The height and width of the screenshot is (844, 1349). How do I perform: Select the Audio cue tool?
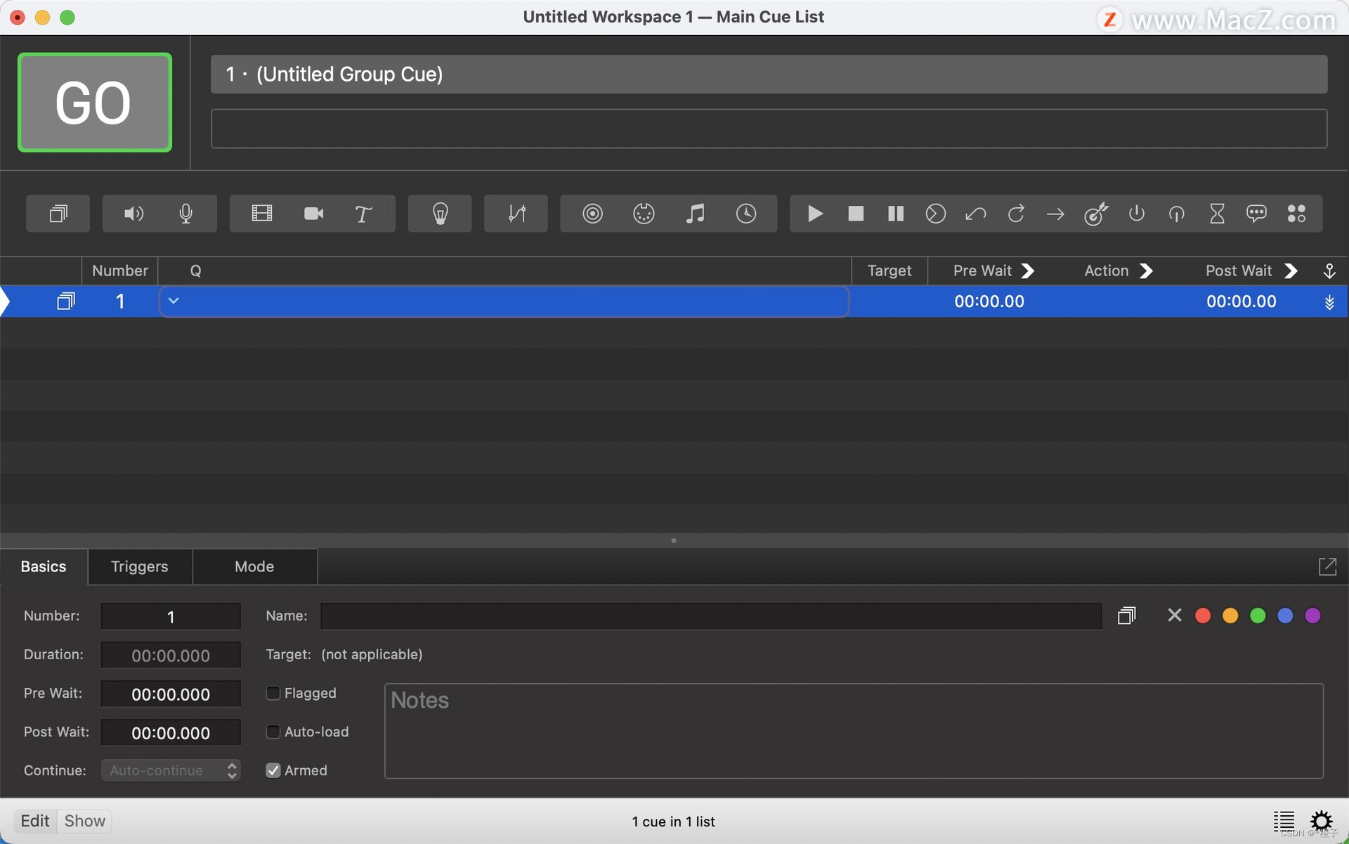click(132, 214)
